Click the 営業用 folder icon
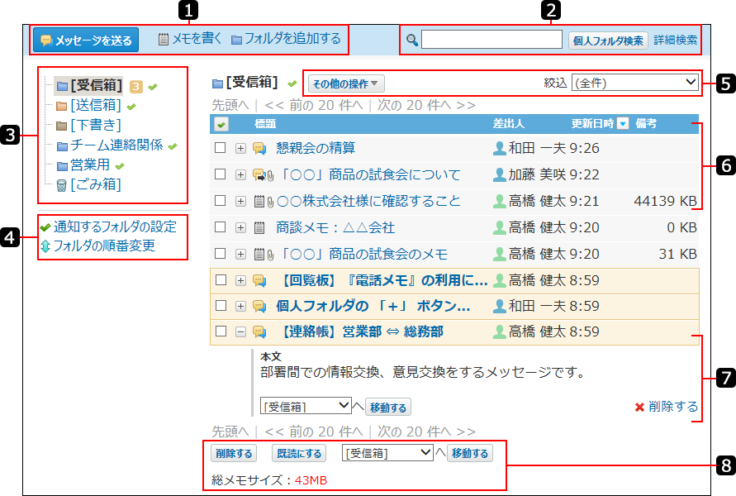 point(62,166)
